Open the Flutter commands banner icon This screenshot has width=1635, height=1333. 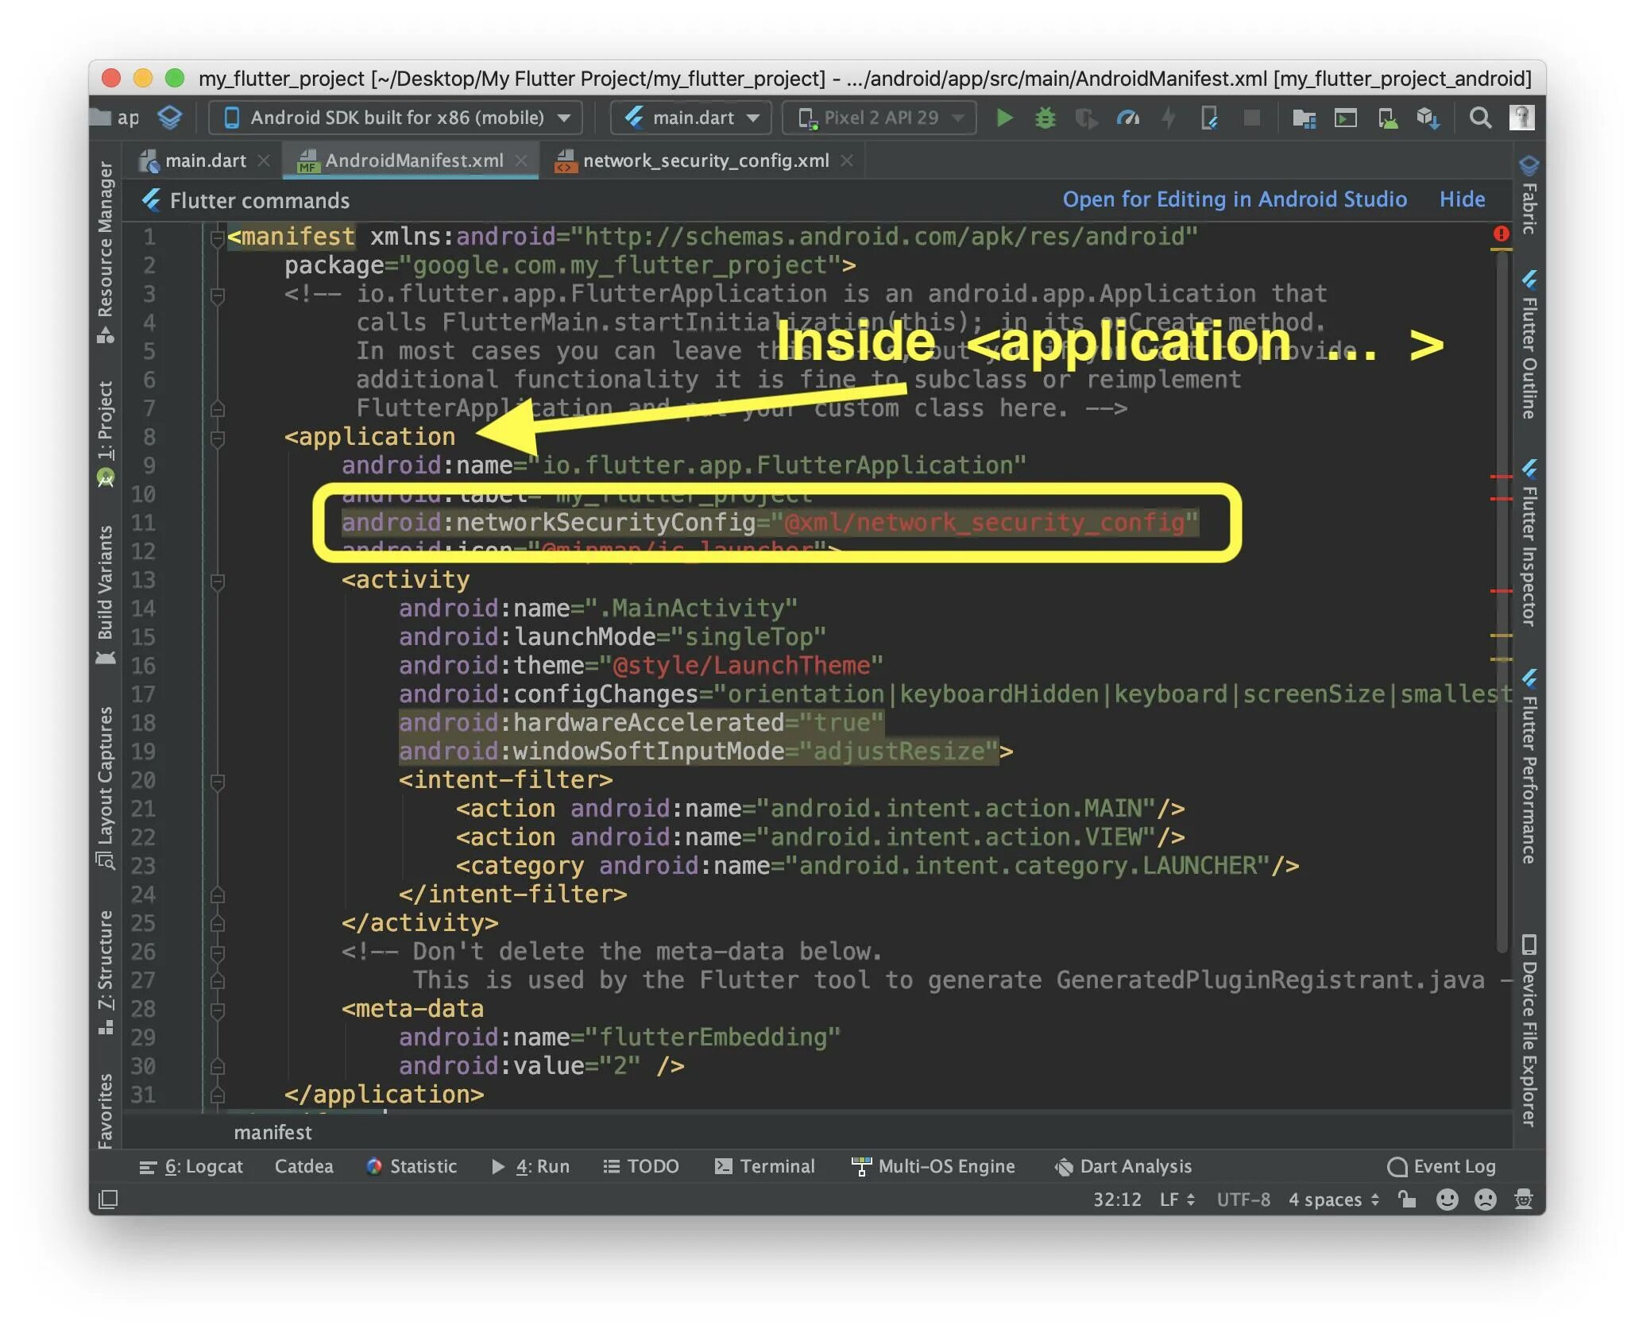click(x=151, y=199)
